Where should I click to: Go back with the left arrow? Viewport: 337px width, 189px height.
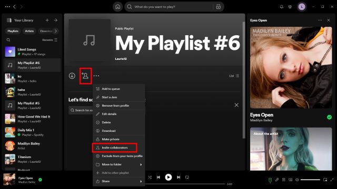pos(14,7)
